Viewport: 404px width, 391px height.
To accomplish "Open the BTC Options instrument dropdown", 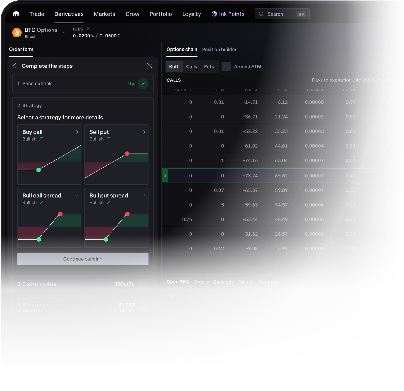I will click(x=64, y=32).
